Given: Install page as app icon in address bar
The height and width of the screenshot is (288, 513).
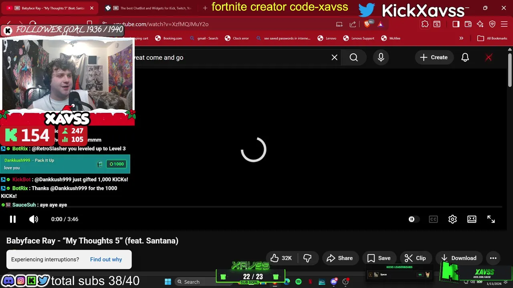Looking at the screenshot, I should click(x=339, y=24).
